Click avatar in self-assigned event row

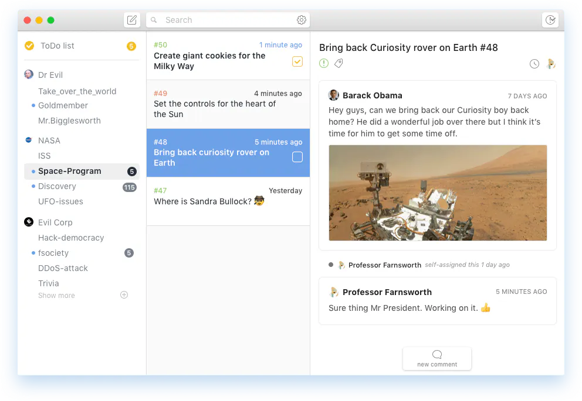point(341,265)
